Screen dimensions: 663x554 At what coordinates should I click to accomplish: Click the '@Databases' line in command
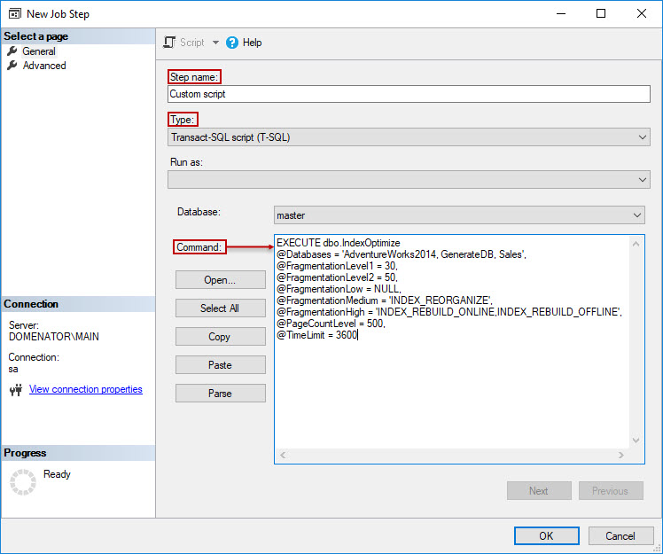pyautogui.click(x=402, y=254)
